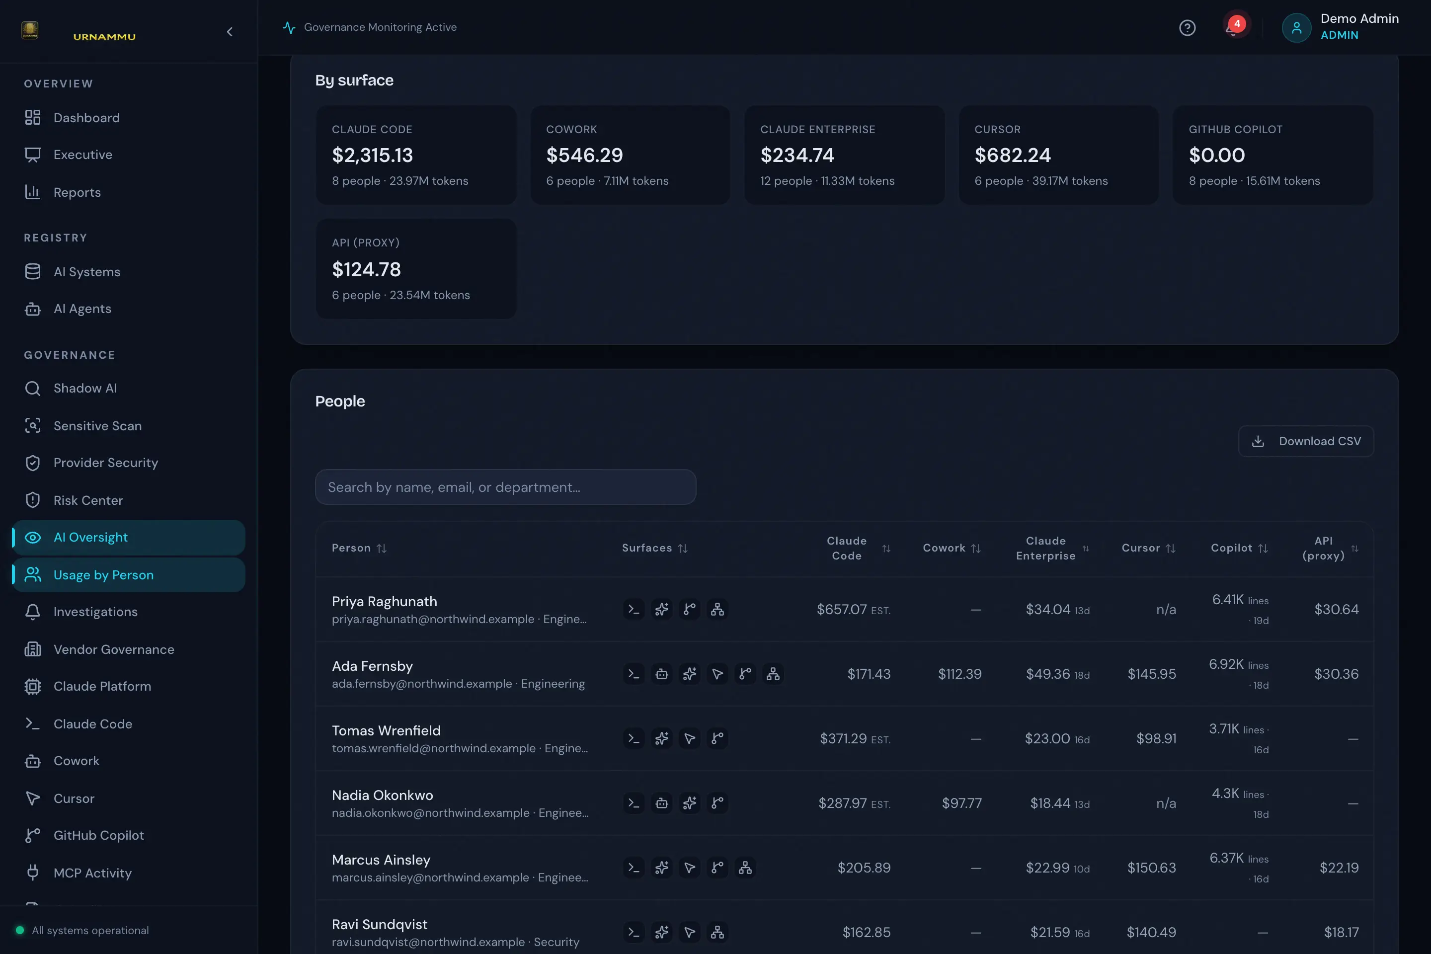Click the Urnammu logo icon

pos(30,30)
